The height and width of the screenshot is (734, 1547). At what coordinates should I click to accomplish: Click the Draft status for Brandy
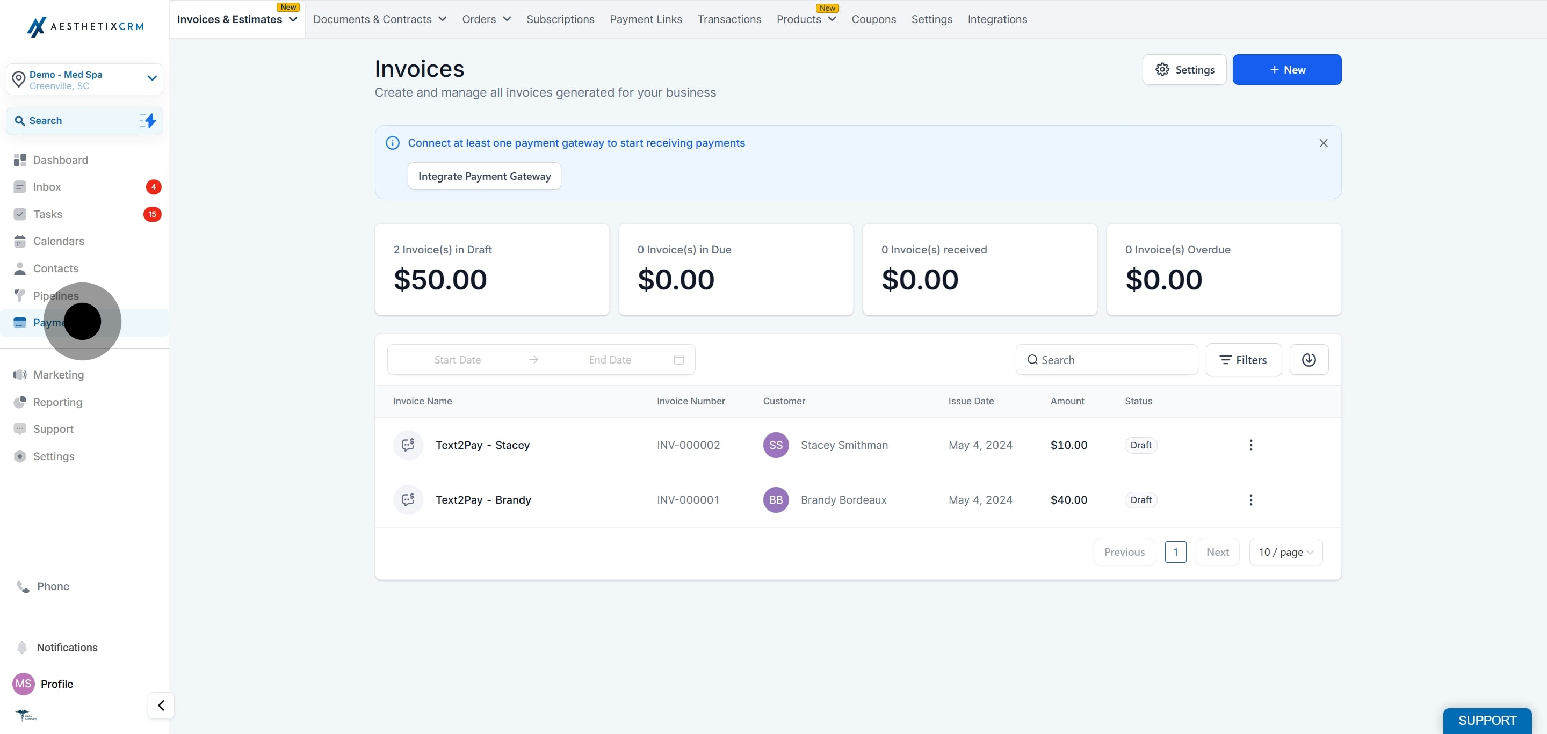[x=1140, y=500]
